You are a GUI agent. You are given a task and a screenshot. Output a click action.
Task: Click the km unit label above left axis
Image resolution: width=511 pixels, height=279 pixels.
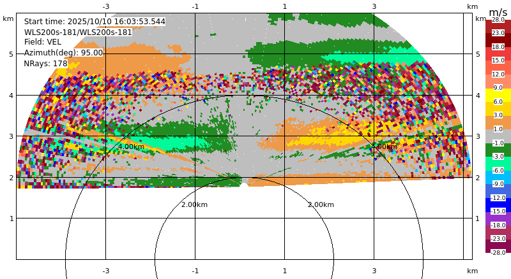pyautogui.click(x=8, y=18)
